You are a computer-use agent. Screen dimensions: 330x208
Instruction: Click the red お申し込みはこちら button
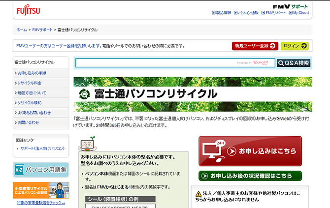click(250, 150)
